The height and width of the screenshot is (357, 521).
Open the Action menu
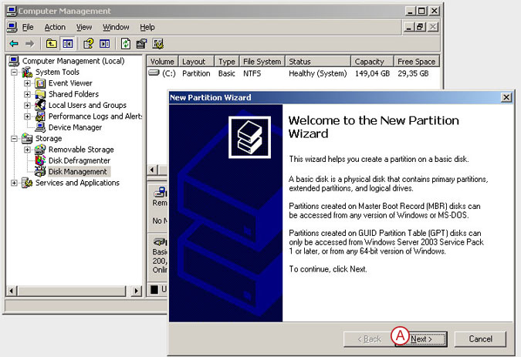click(55, 27)
